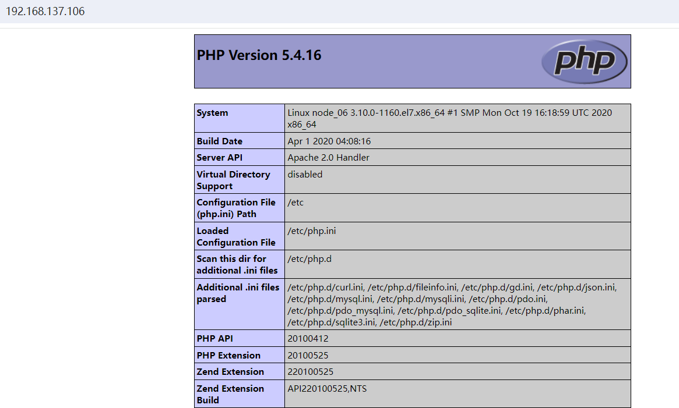The width and height of the screenshot is (679, 408).
Task: Click the /etc/php.ini value
Action: pyautogui.click(x=312, y=231)
